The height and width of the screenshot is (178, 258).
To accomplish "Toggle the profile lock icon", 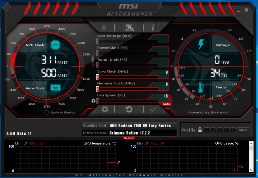I will click(x=200, y=130).
